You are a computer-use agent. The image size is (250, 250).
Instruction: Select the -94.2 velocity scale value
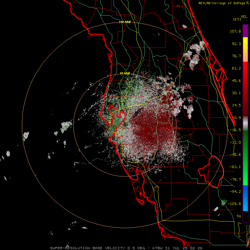235,192
